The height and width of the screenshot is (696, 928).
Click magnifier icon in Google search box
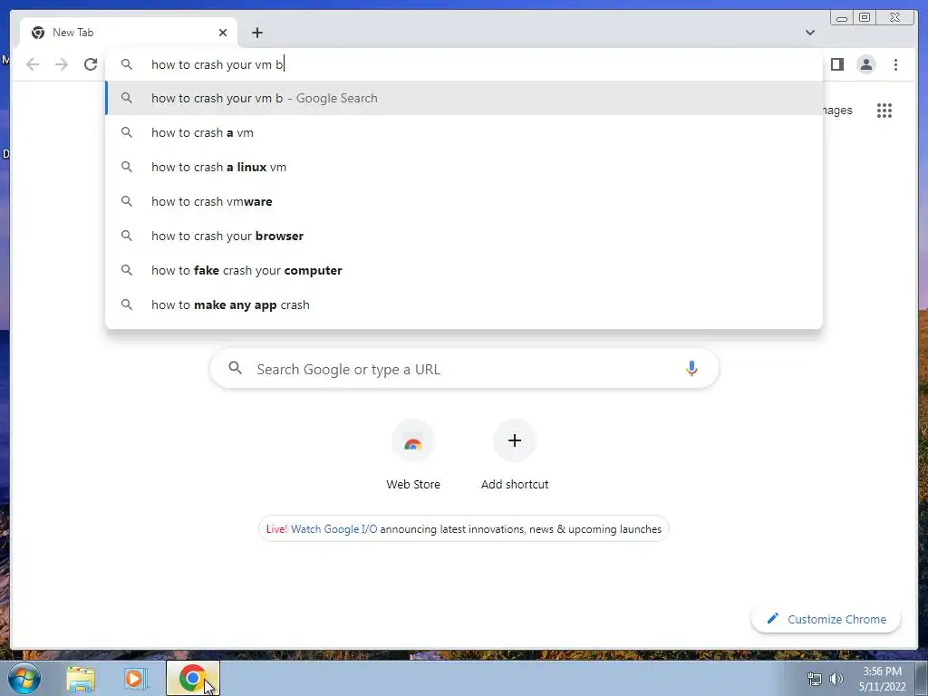[235, 368]
